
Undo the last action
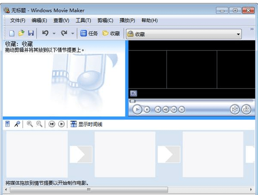point(45,33)
